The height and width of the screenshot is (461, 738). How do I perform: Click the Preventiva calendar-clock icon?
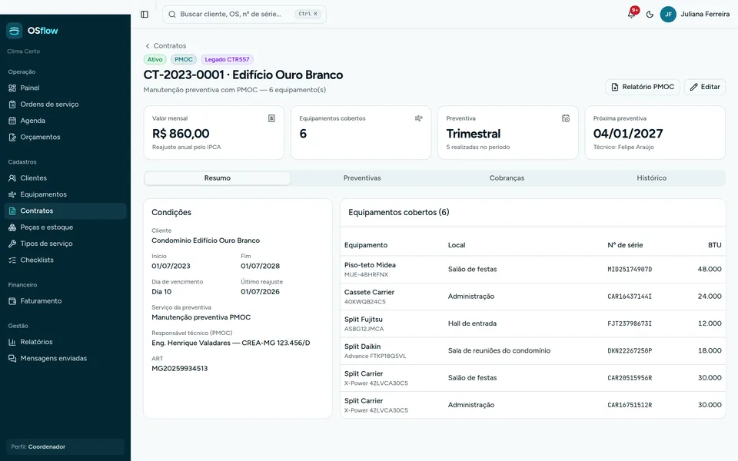566,118
